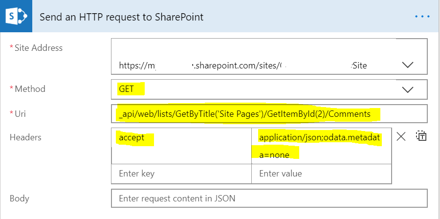The image size is (440, 219).
Task: Click the empty Enter value field
Action: click(321, 174)
